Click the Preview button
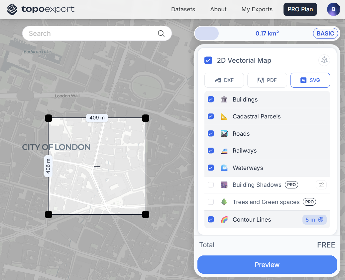 tap(267, 265)
